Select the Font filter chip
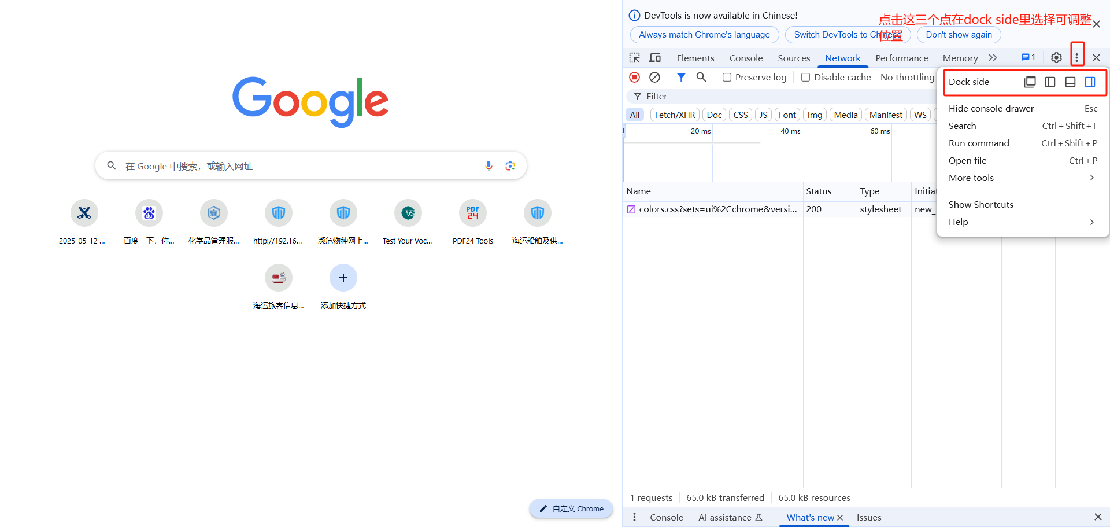 pyautogui.click(x=787, y=115)
